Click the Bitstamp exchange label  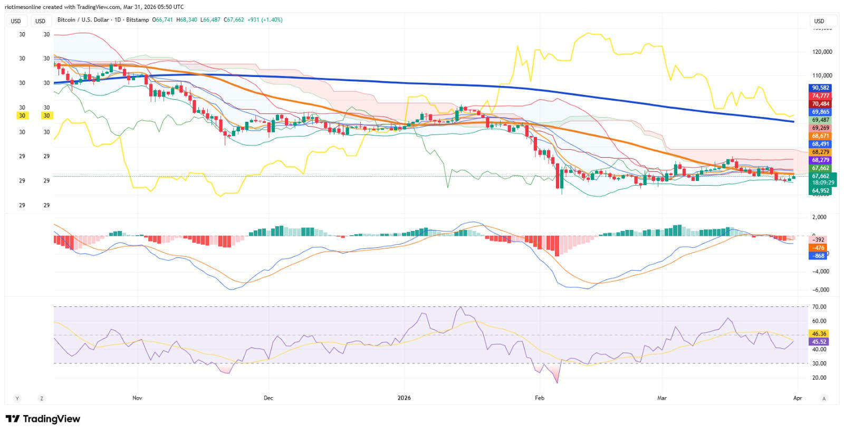[x=138, y=20]
